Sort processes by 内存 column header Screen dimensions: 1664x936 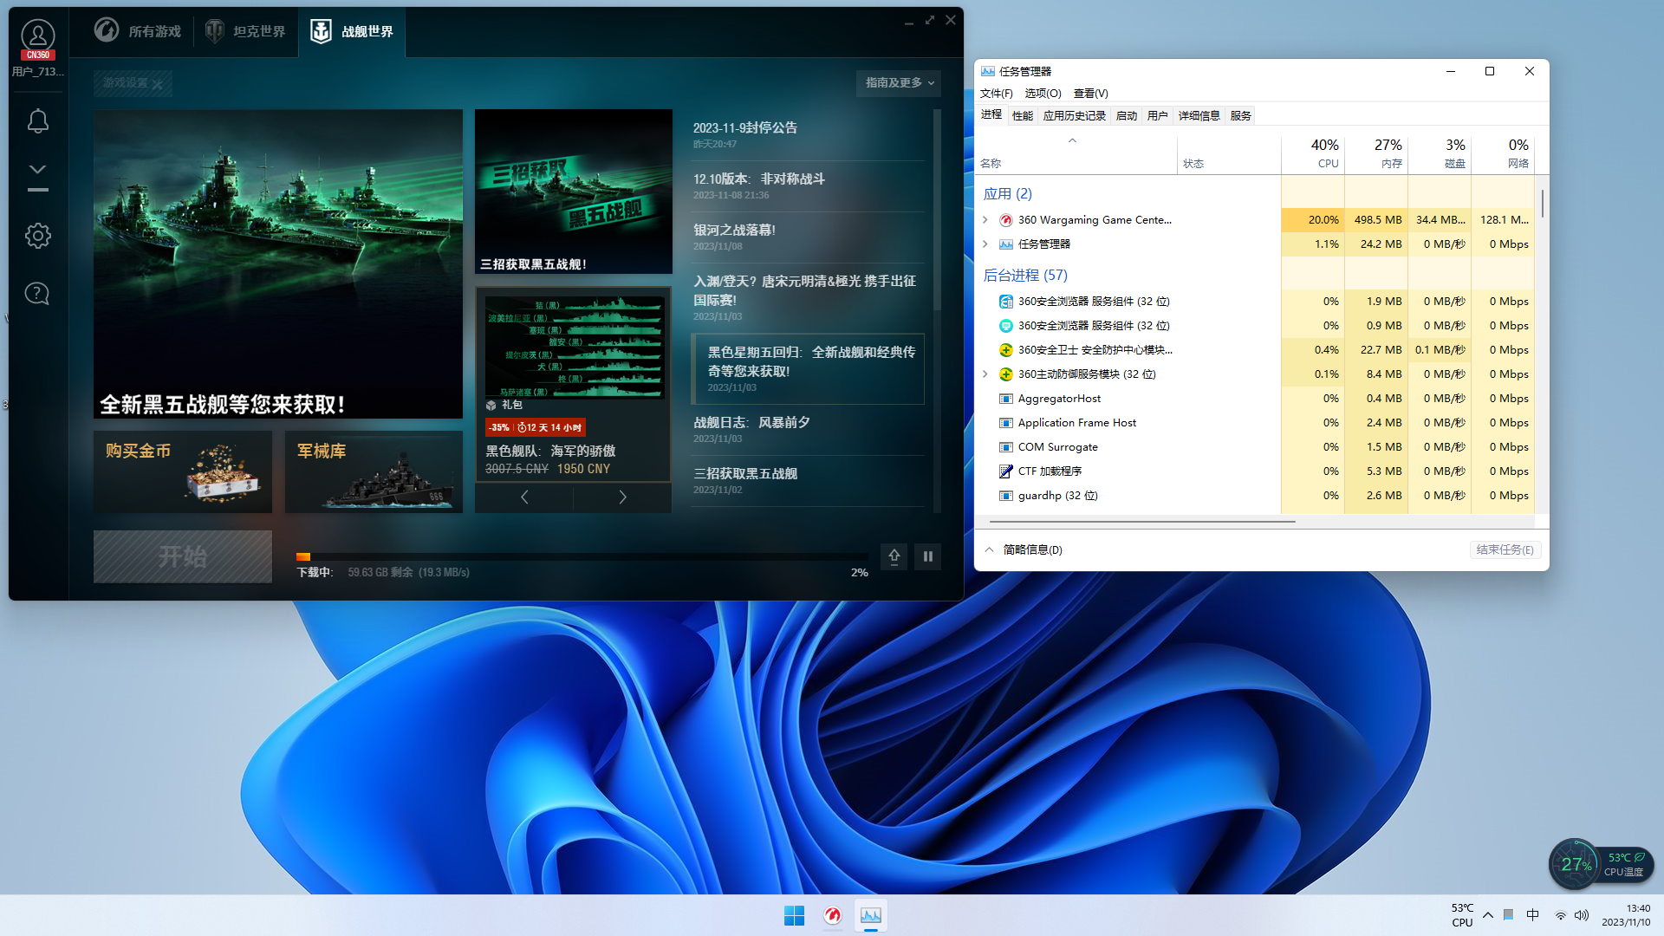[x=1376, y=153]
